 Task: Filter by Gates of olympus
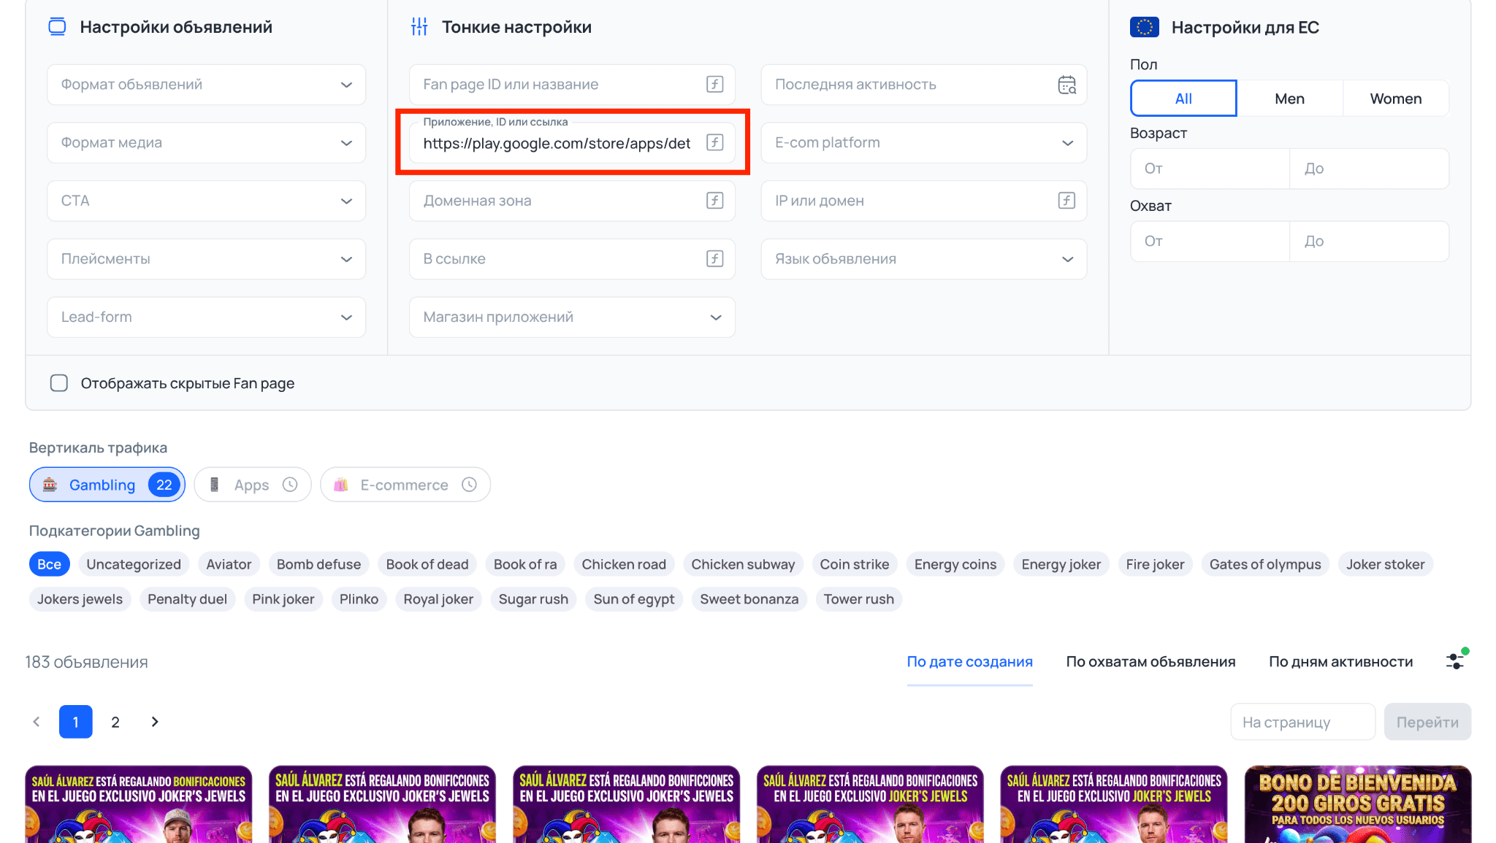(x=1265, y=564)
